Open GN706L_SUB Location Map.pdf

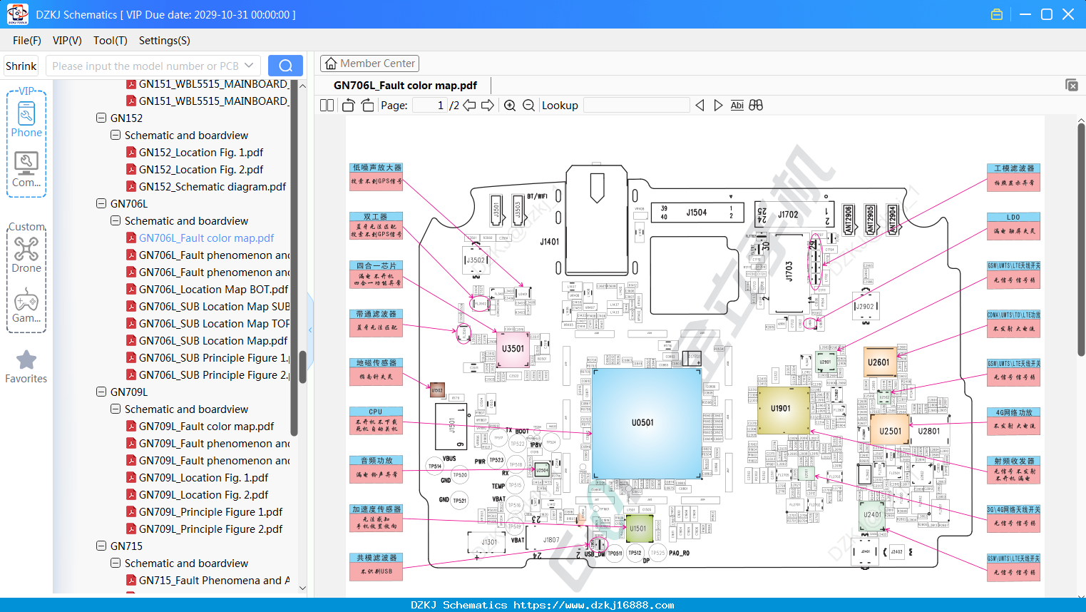click(x=213, y=341)
